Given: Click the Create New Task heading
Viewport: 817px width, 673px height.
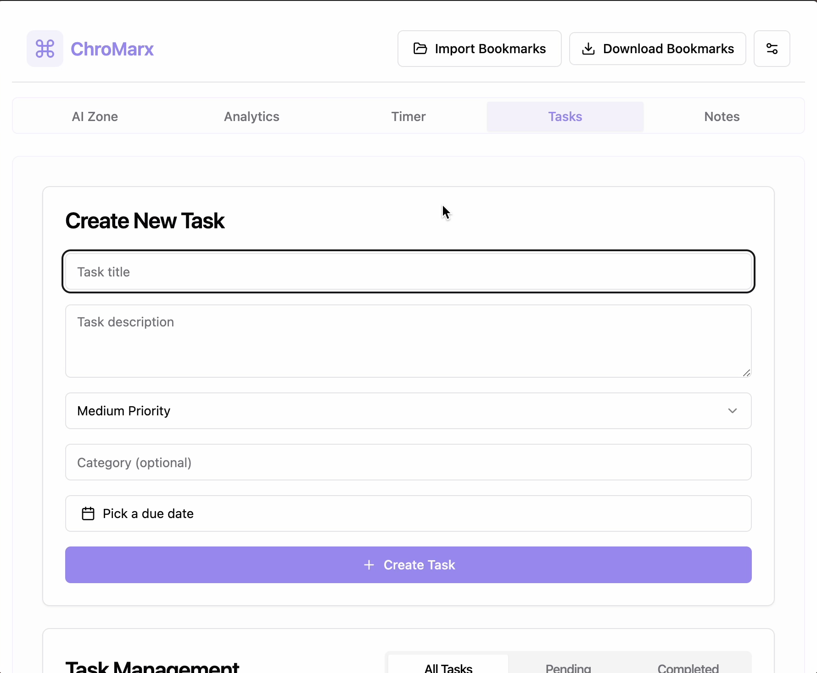Looking at the screenshot, I should pos(145,221).
